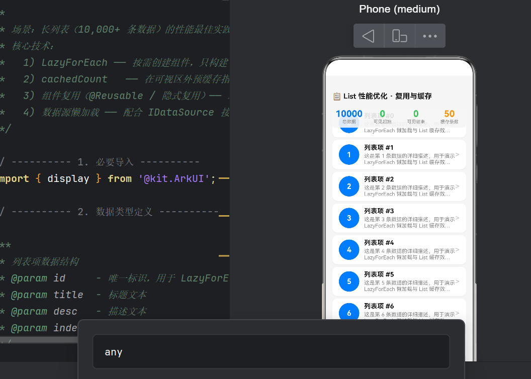Viewport: 531px width, 379px height.
Task: Click the clipboard icon beside List title
Action: pyautogui.click(x=336, y=97)
